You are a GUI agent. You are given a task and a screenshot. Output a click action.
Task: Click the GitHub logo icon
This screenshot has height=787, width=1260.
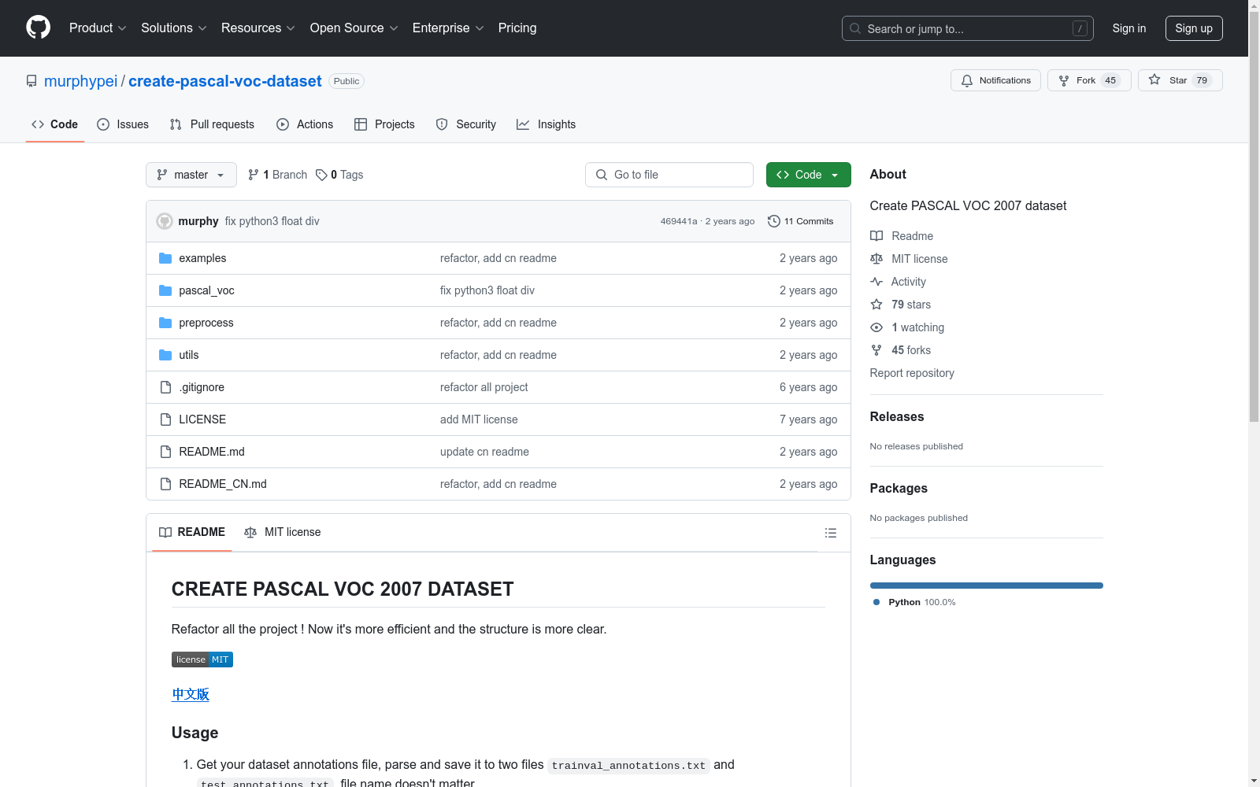pyautogui.click(x=38, y=28)
